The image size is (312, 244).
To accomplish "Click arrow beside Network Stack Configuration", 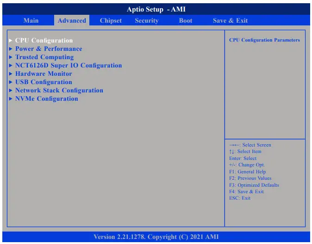I will [x=11, y=91].
